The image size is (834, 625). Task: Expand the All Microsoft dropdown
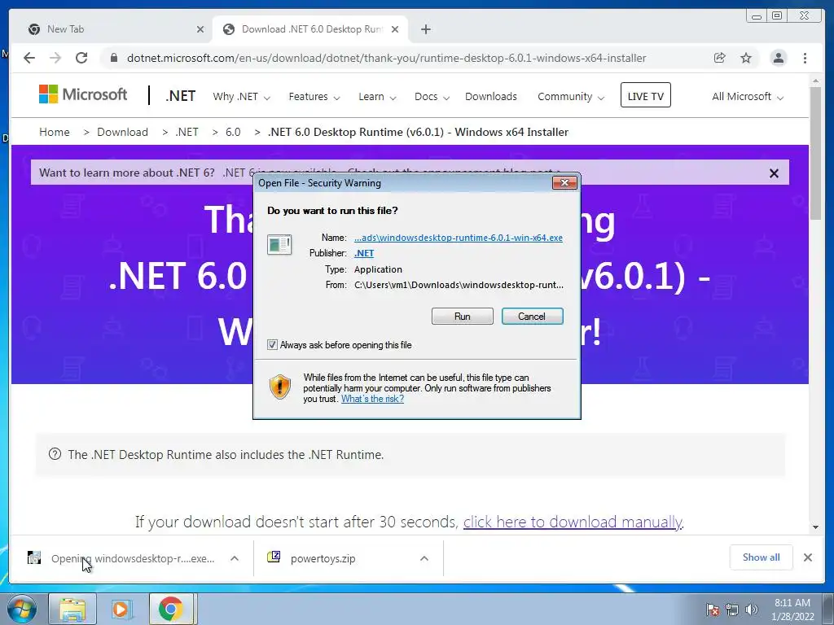pyautogui.click(x=748, y=97)
